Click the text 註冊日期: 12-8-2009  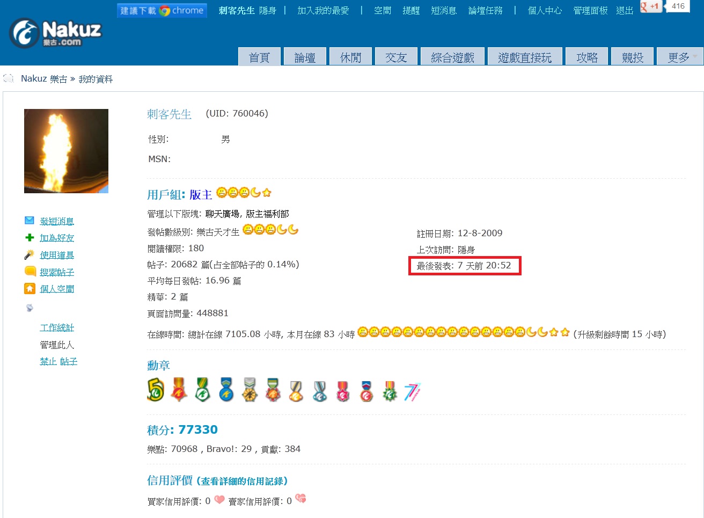click(x=459, y=233)
